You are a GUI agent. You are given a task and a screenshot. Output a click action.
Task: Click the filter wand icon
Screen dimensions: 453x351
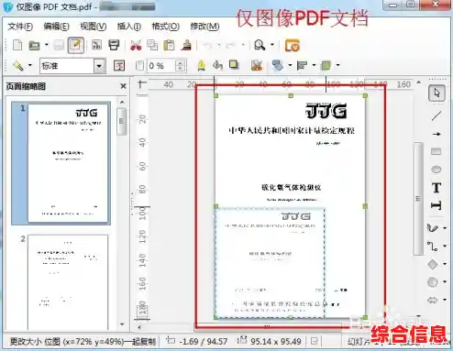(x=18, y=65)
